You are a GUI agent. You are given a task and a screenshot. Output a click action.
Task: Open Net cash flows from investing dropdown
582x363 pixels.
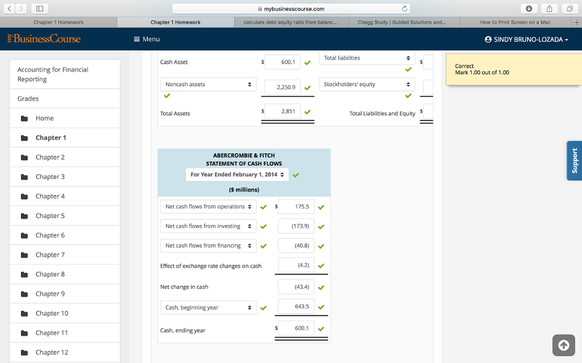(208, 226)
